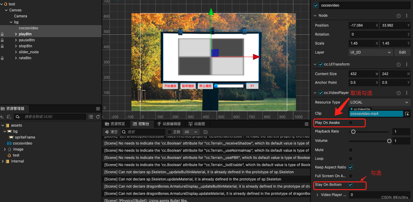Collapse the assets folder
This screenshot has width=413, height=202.
[x=3, y=125]
